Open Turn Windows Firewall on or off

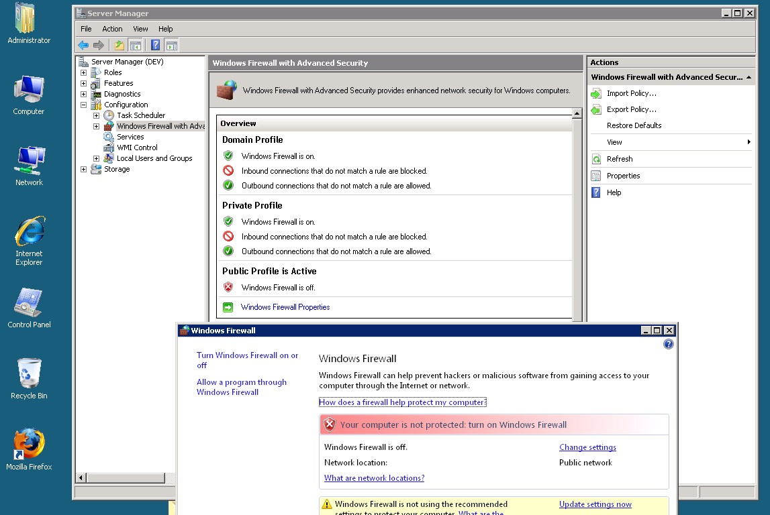pos(246,355)
